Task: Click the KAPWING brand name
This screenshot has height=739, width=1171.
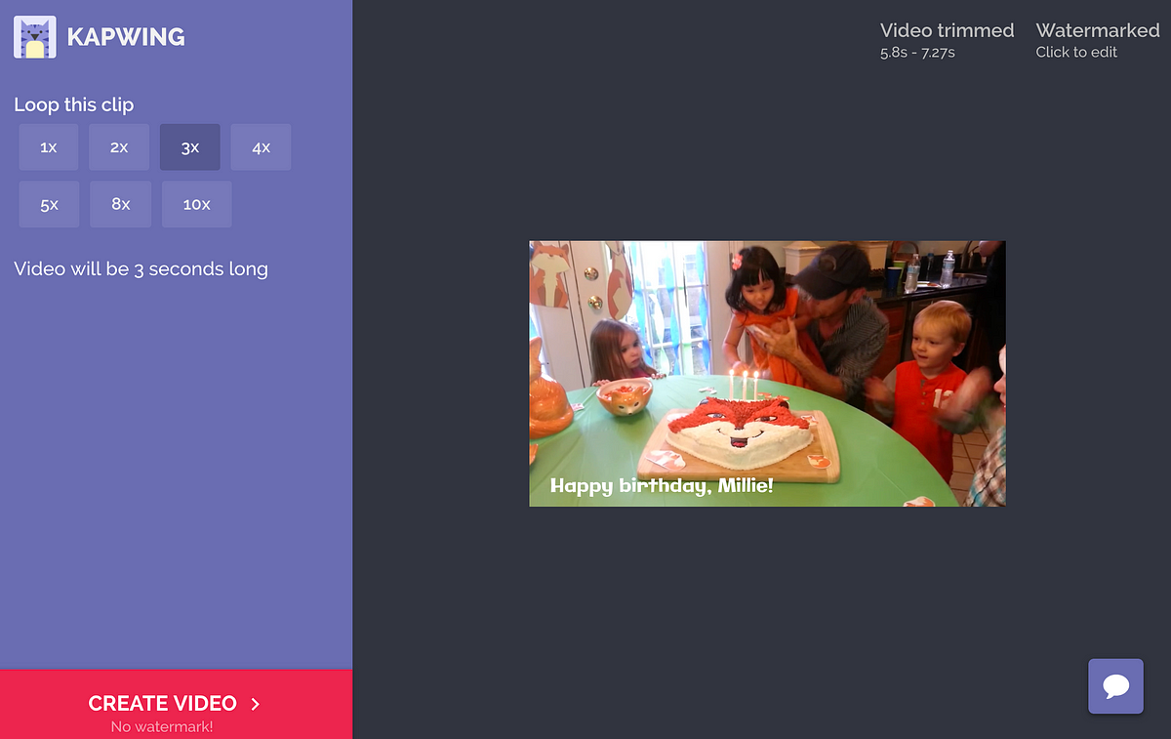Action: coord(126,37)
